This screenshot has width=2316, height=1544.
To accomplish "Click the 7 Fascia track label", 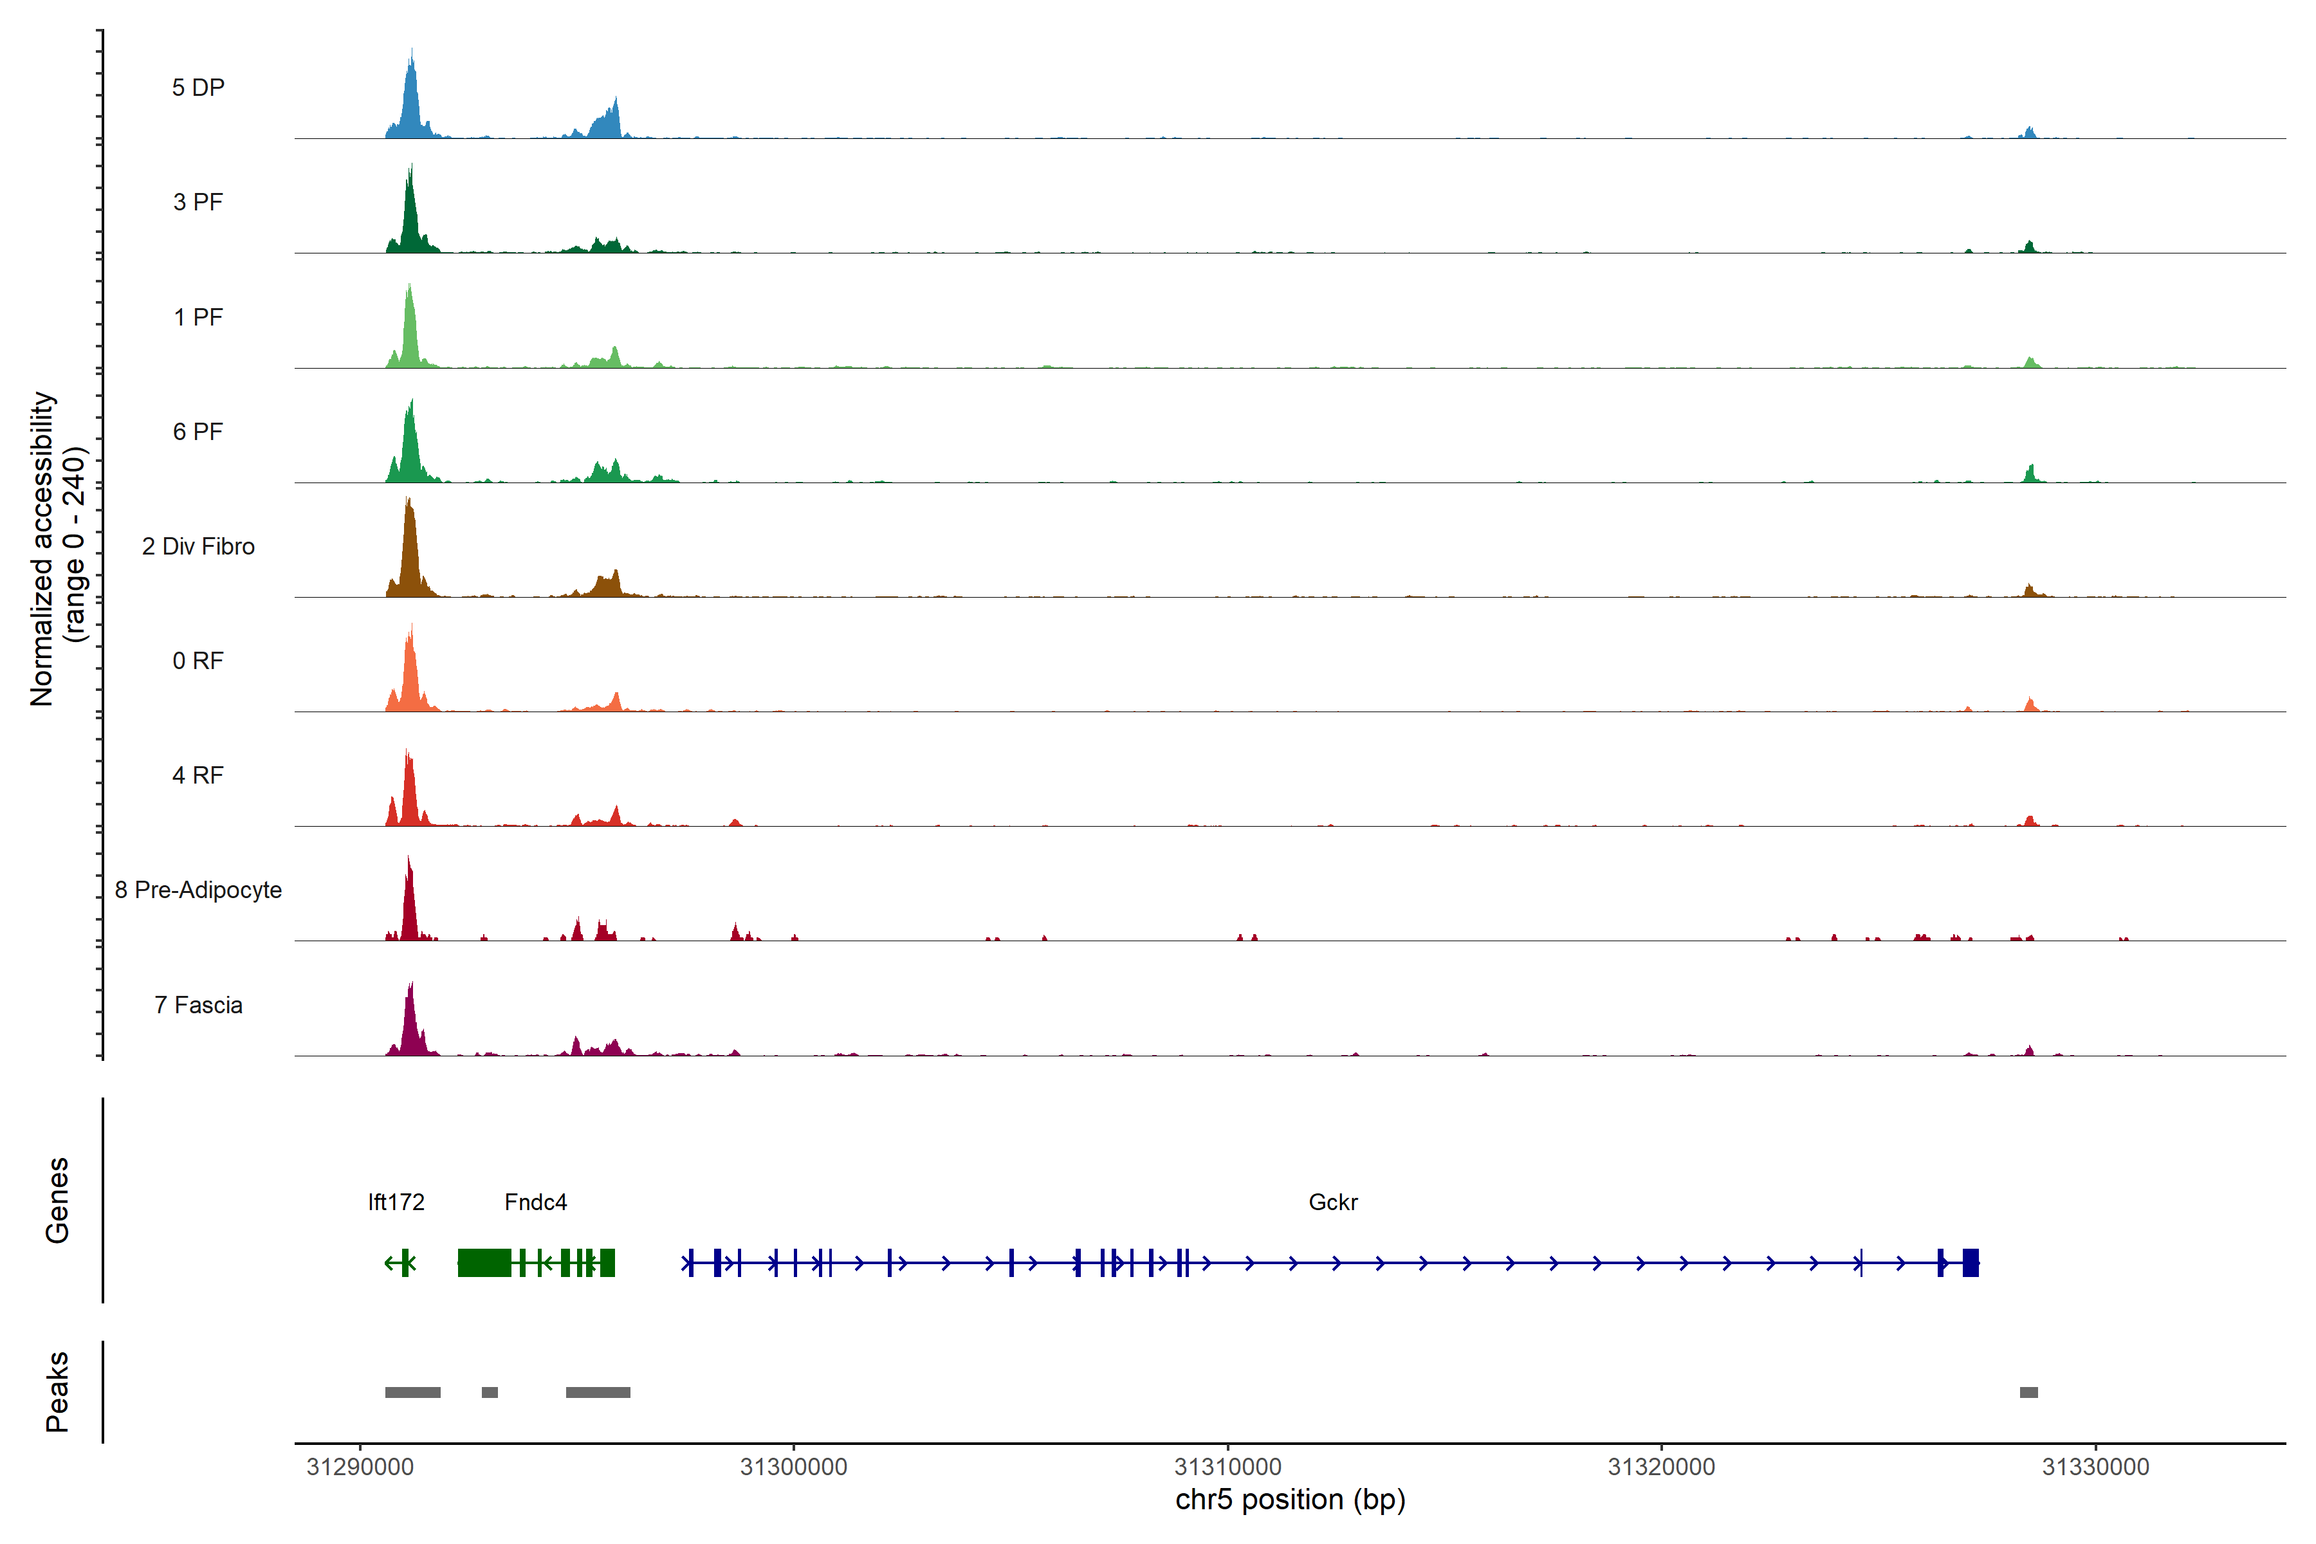I will pyautogui.click(x=198, y=1006).
